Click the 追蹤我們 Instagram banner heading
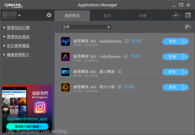The width and height of the screenshot is (195, 135). coord(40,95)
